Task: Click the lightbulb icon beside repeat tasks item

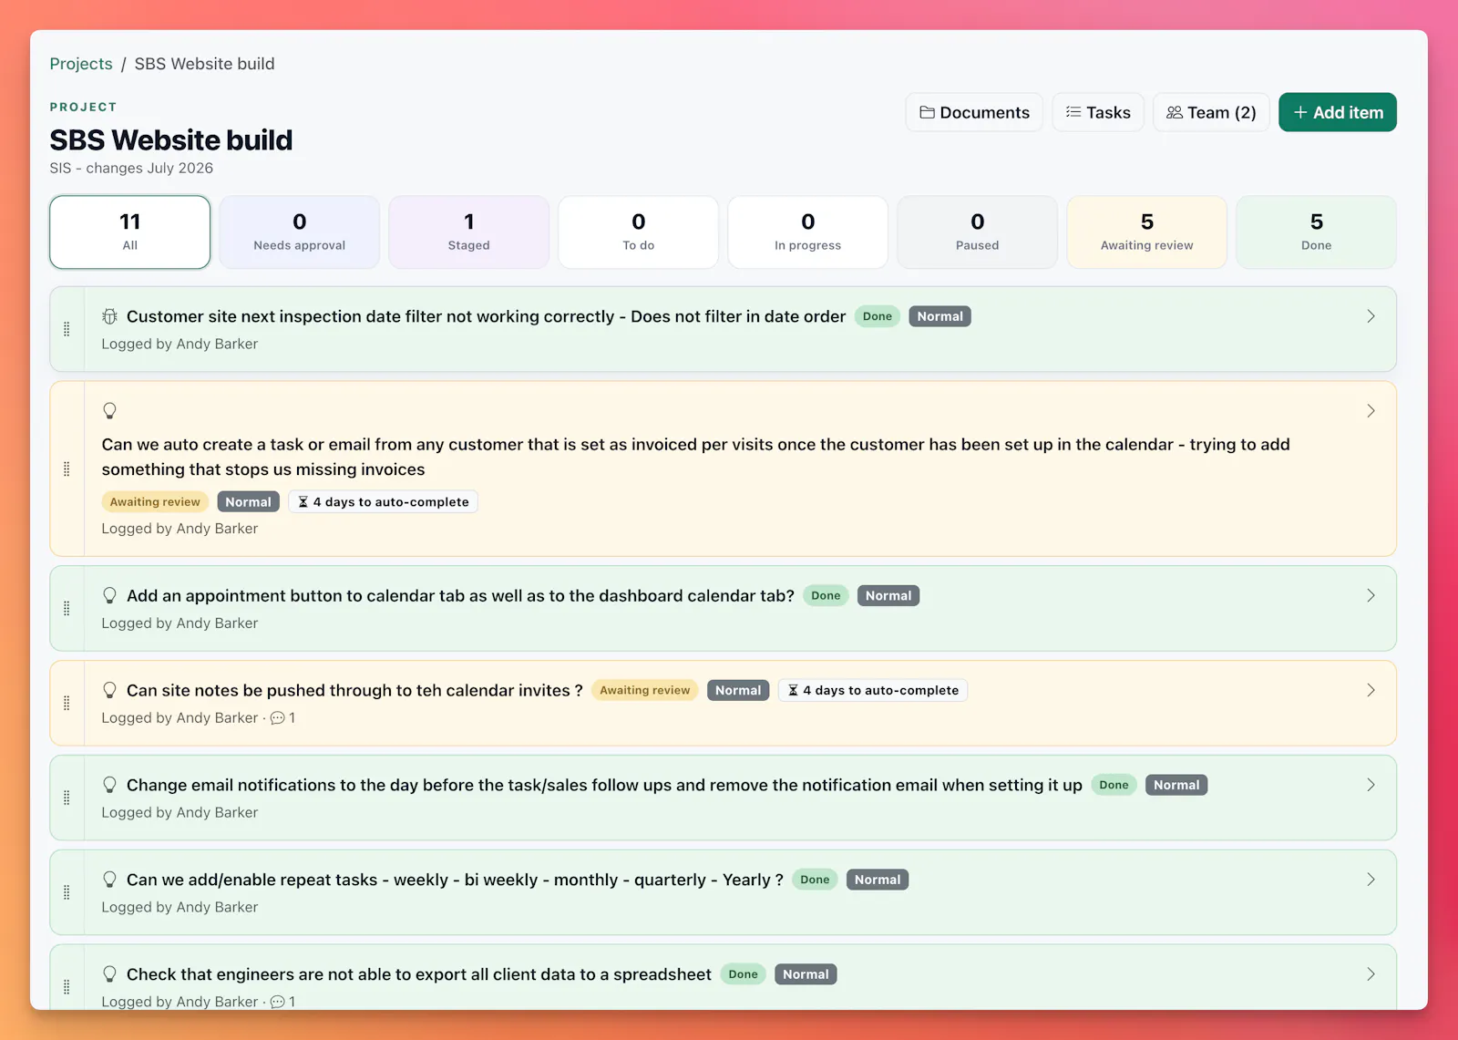Action: pos(109,880)
